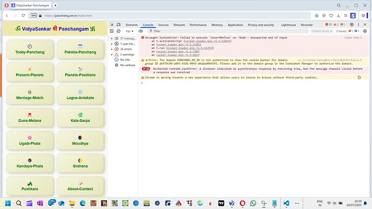The height and width of the screenshot is (209, 372).
Task: Click the search tabs magnifier icon
Action: tap(339, 5)
